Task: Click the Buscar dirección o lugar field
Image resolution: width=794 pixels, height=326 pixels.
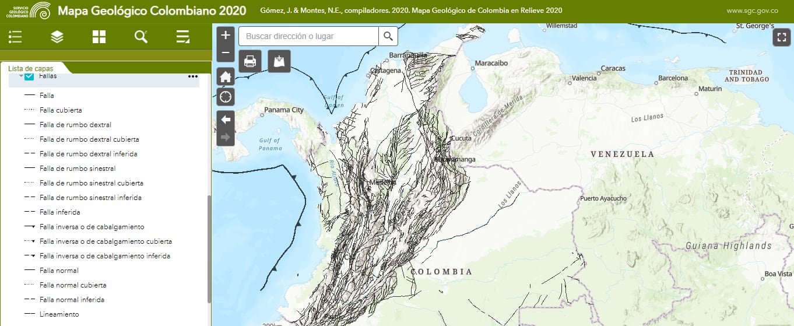Action: 308,36
